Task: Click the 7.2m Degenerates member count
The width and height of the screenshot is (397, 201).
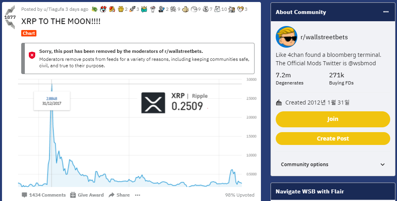Action: coord(289,78)
